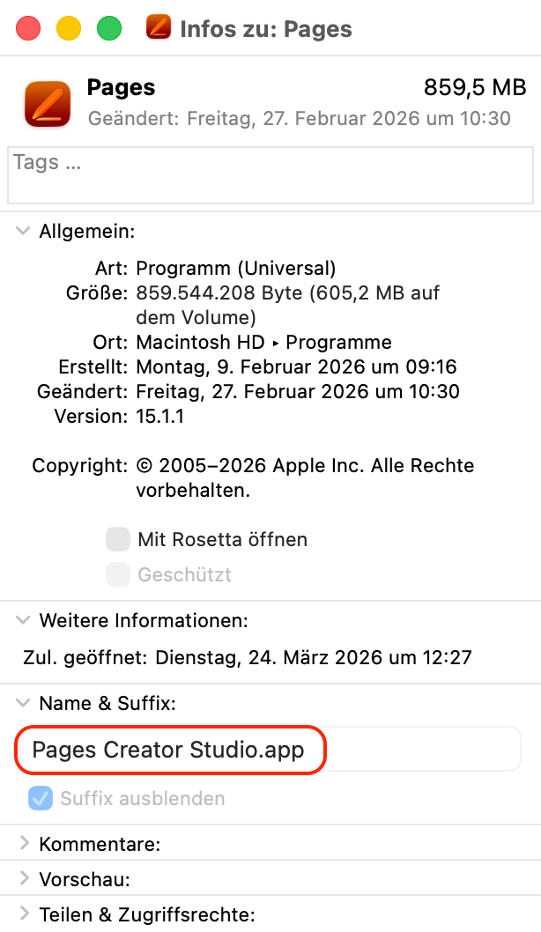Close the Infos zu: Pages window

pyautogui.click(x=28, y=28)
